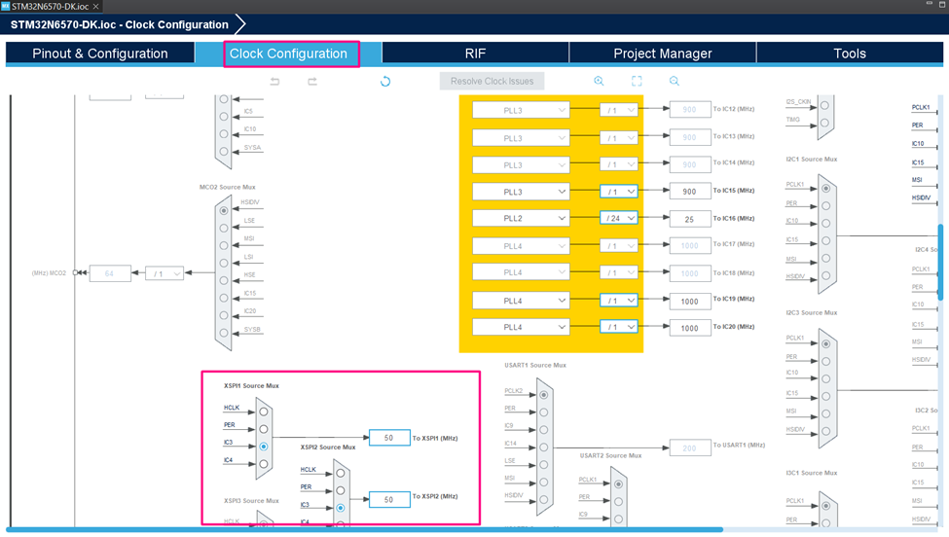Select PCLK1 in I2C1 Source Mux
949x537 pixels.
click(825, 189)
